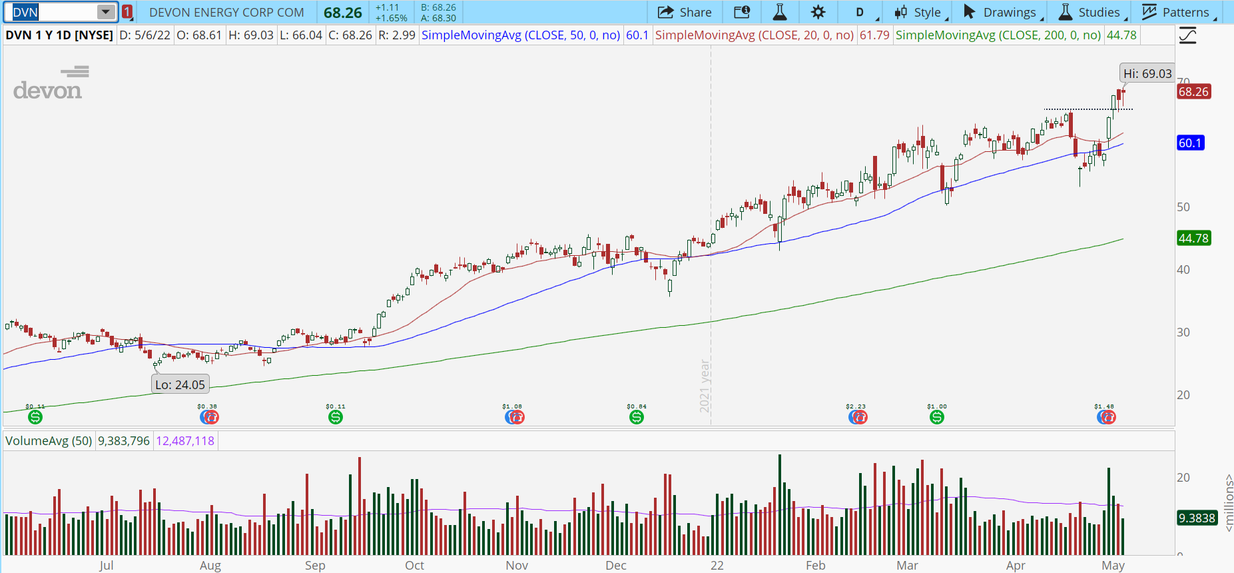The height and width of the screenshot is (573, 1234).
Task: Click the Share button
Action: [x=685, y=12]
